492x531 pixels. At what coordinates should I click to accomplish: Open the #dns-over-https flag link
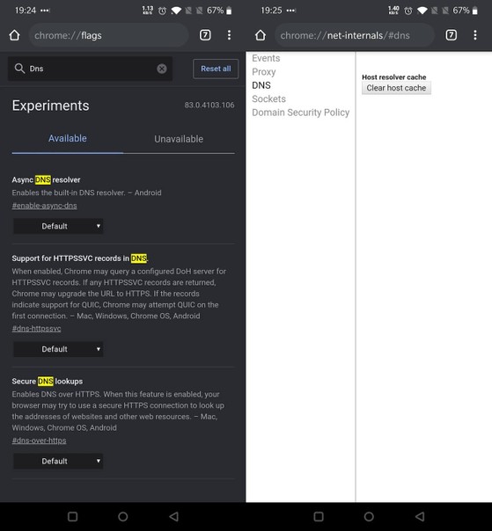(39, 440)
